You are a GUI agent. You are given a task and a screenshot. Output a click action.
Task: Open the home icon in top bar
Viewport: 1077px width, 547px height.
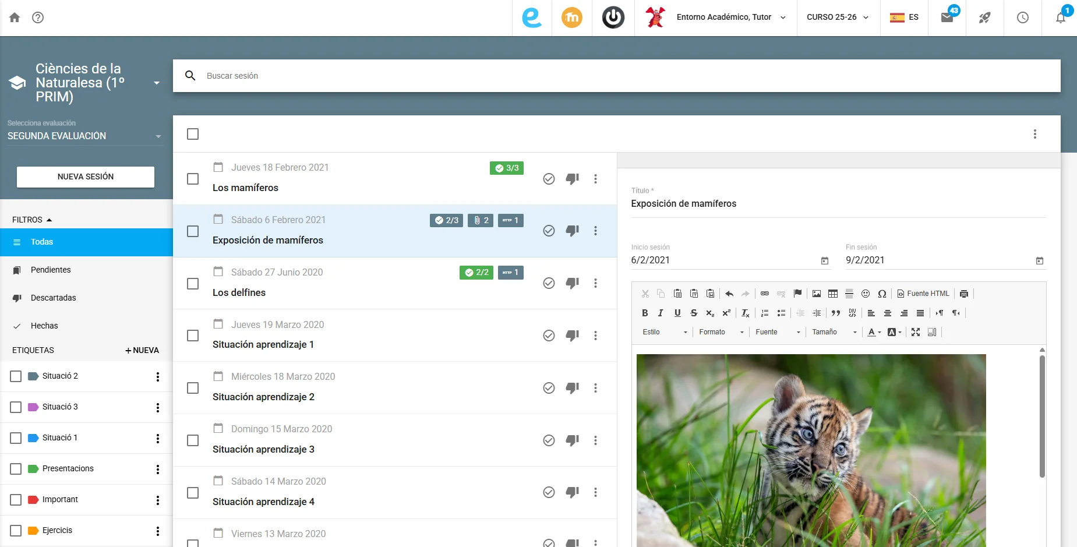click(15, 17)
